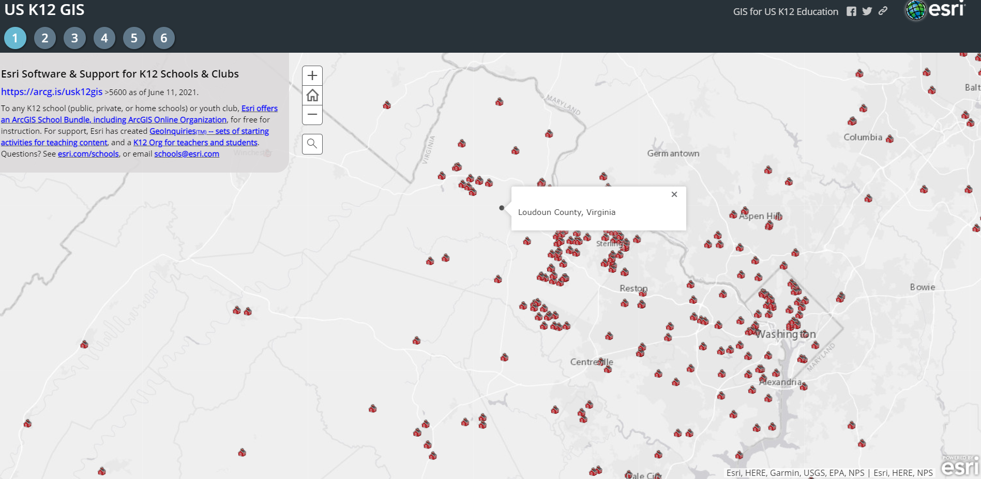Viewport: 981px width, 479px height.
Task: Return map to default home extent
Action: point(312,95)
